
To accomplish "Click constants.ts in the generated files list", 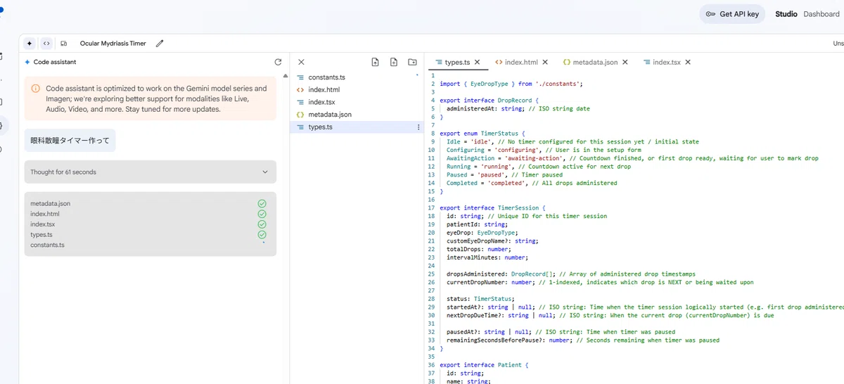I will 47,245.
